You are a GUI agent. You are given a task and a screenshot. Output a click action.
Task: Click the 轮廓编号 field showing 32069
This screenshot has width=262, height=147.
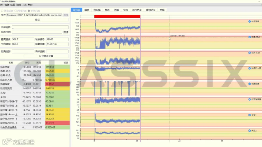coord(57,39)
